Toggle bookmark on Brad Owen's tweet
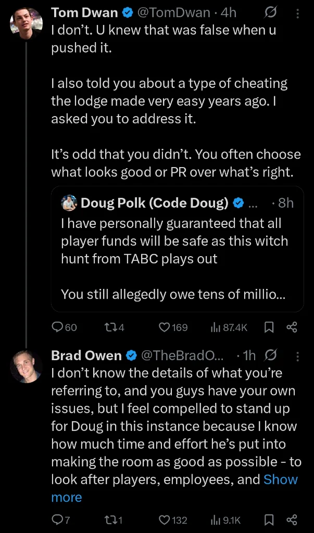The height and width of the screenshot is (533, 314). [x=269, y=520]
